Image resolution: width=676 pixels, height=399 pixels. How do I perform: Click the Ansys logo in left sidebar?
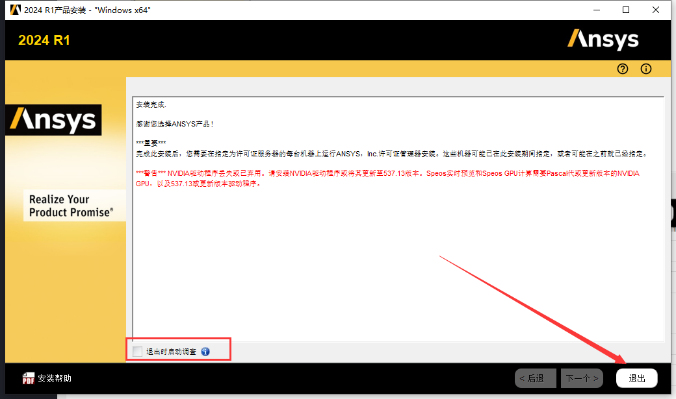[x=53, y=120]
